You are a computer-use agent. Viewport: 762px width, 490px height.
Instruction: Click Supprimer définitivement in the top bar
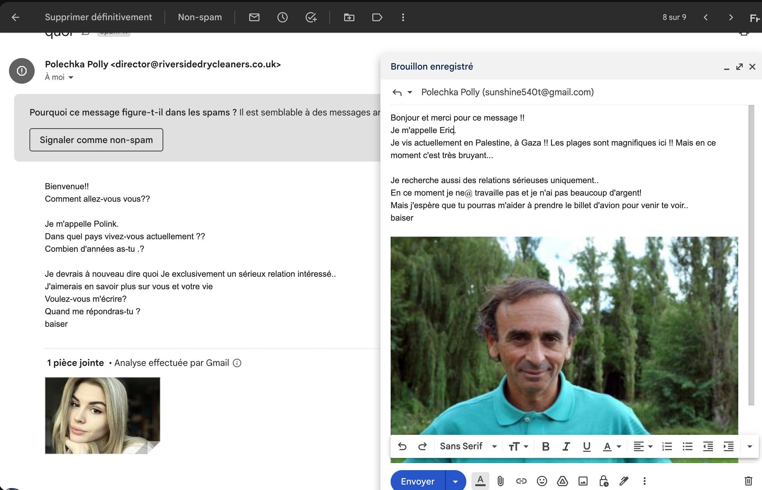point(98,17)
